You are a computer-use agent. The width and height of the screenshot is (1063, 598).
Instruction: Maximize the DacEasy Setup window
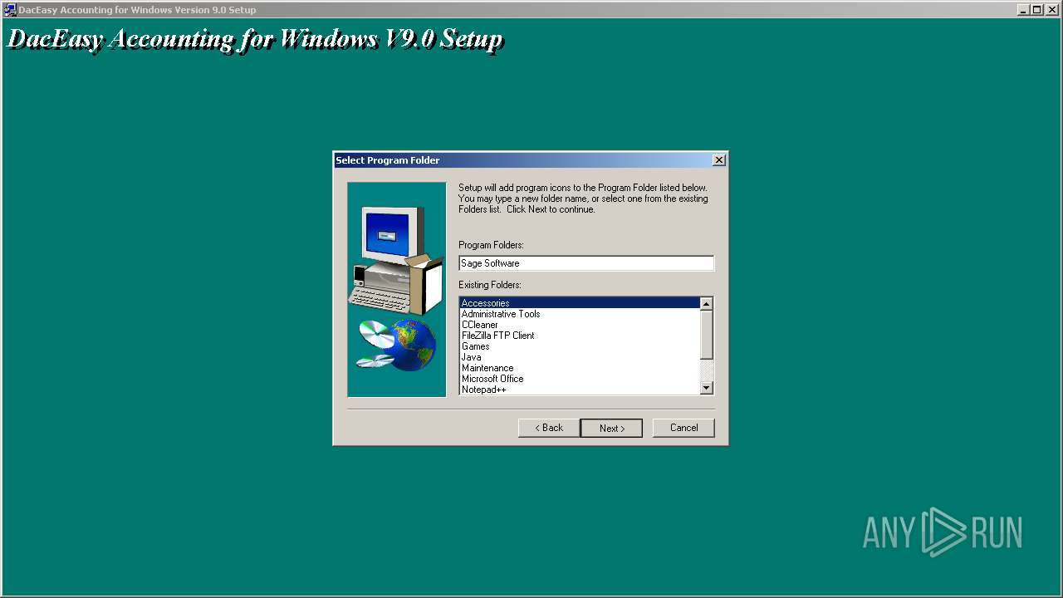pos(1036,10)
